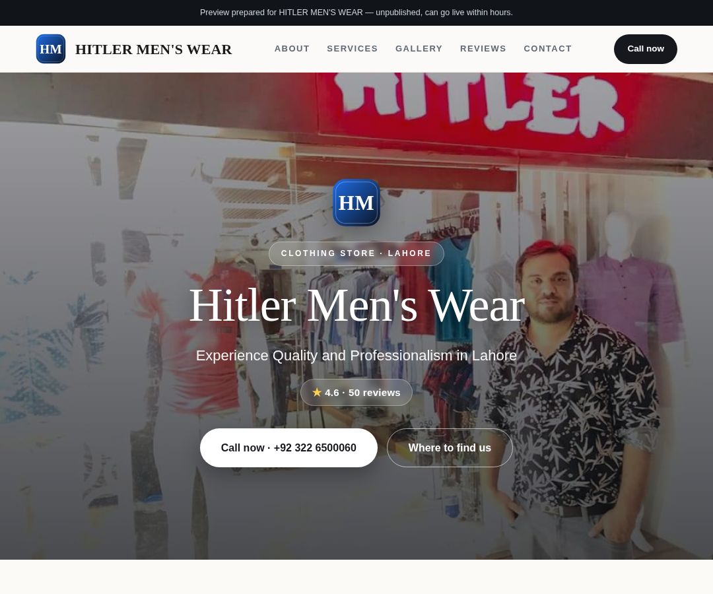The width and height of the screenshot is (713, 594).
Task: Jump to Reviews section
Action: pyautogui.click(x=483, y=49)
